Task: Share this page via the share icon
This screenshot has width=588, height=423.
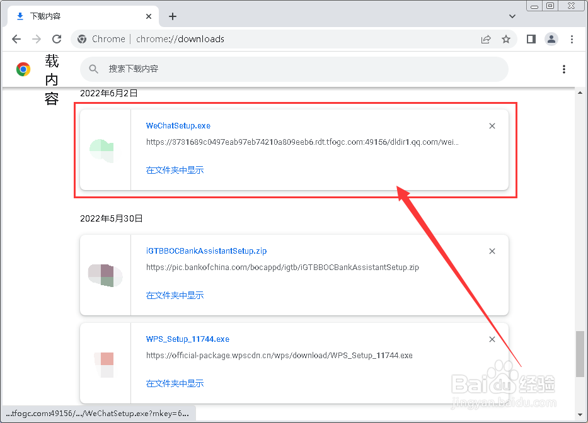Action: (486, 39)
